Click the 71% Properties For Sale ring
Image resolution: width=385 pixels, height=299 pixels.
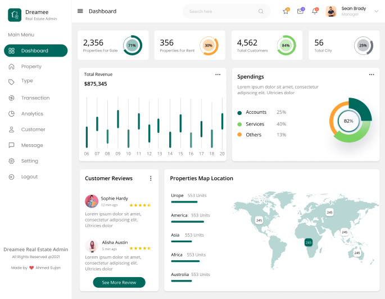coord(132,45)
